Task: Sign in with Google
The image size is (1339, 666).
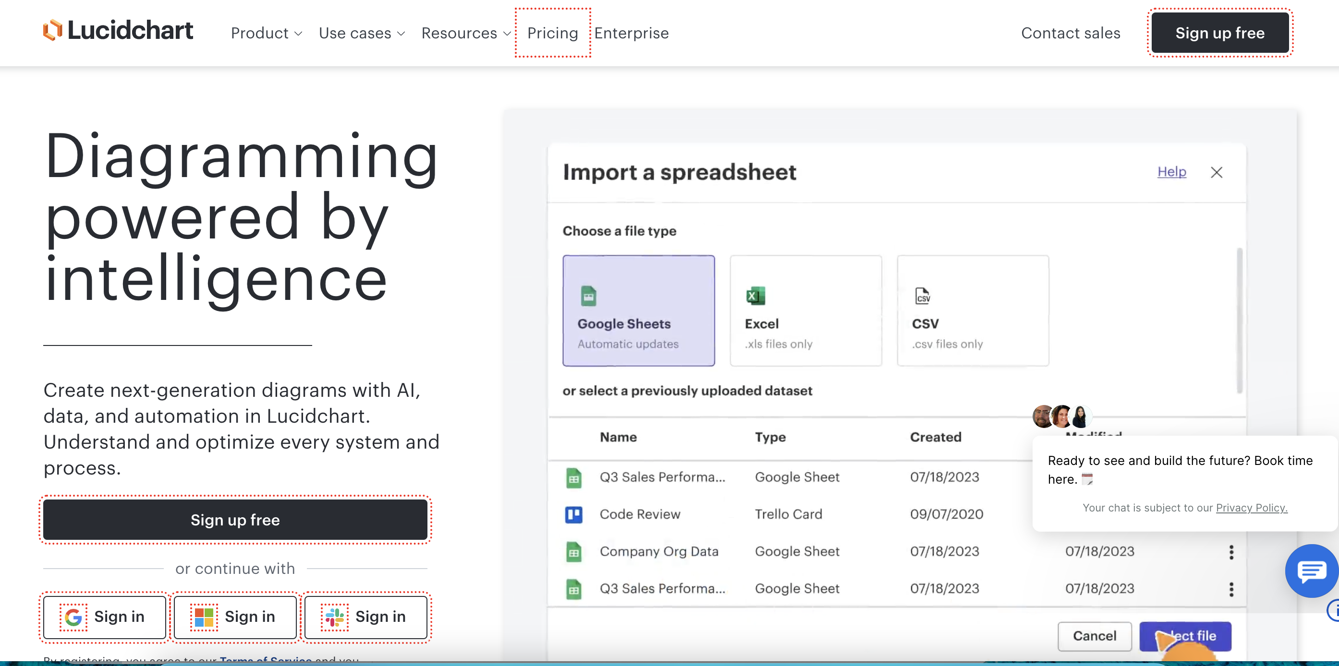Action: tap(105, 617)
